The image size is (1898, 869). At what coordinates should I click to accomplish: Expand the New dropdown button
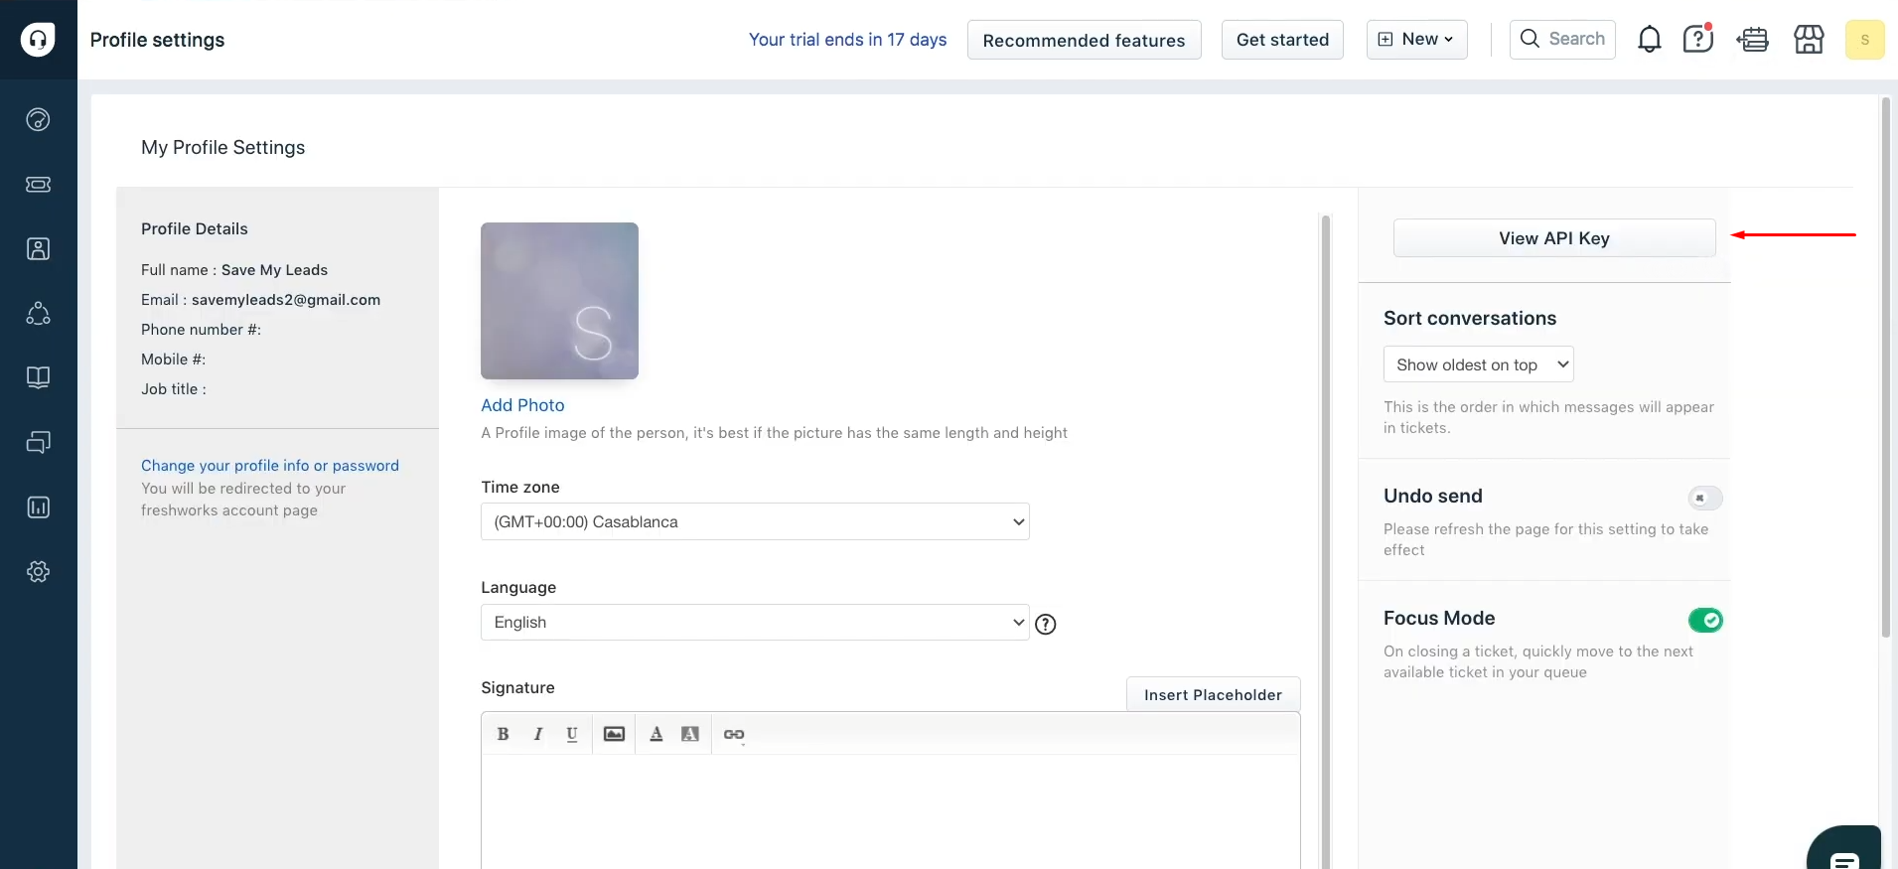click(x=1416, y=40)
